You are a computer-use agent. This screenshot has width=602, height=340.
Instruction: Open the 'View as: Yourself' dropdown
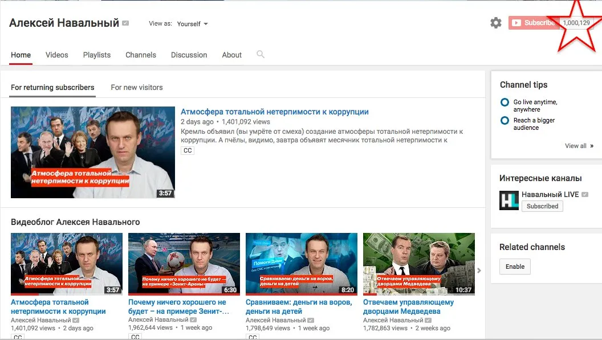pos(192,24)
